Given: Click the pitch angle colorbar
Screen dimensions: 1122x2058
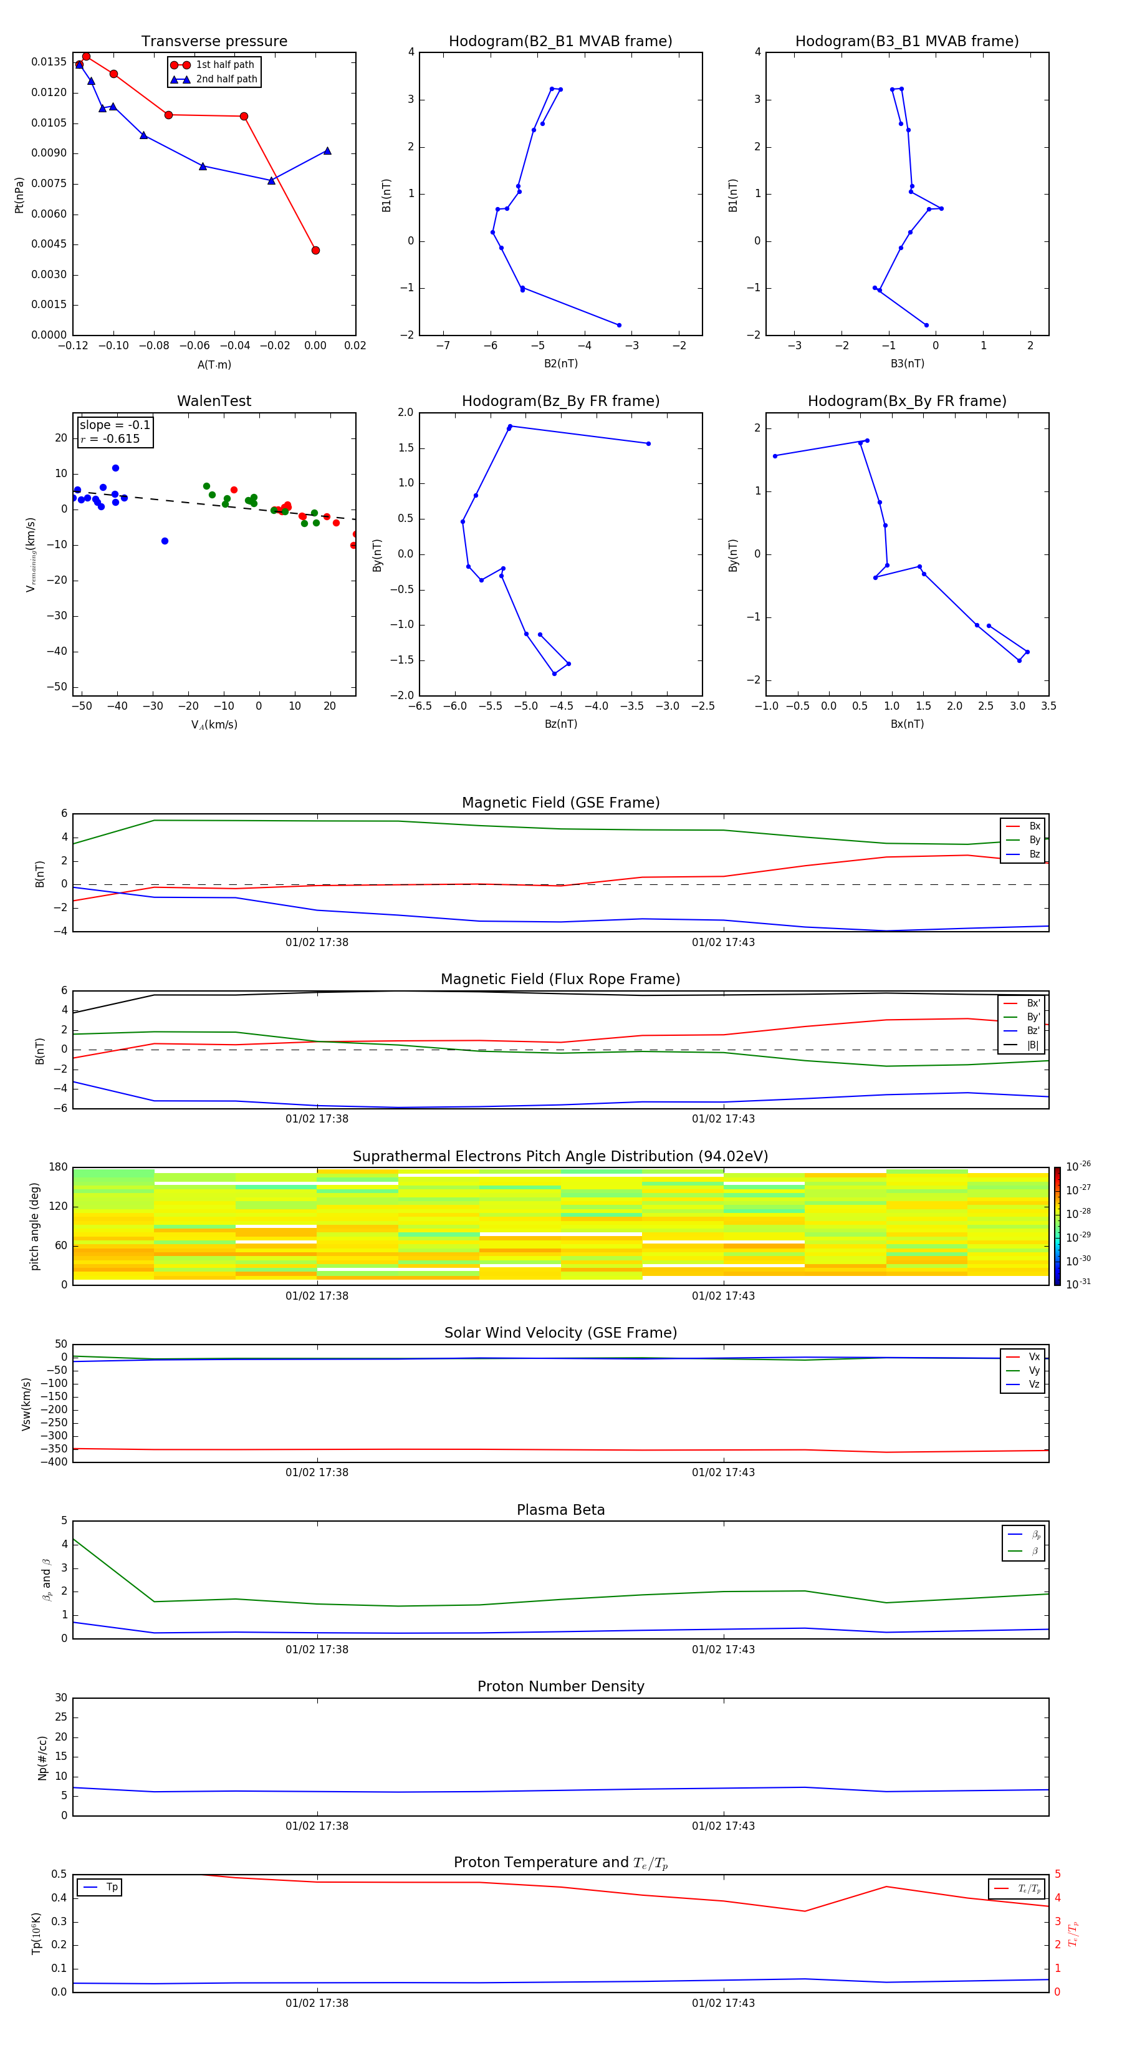Looking at the screenshot, I should (1057, 1226).
